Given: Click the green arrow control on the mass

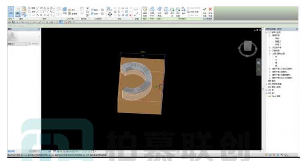Looking at the screenshot, I should pos(155,87).
